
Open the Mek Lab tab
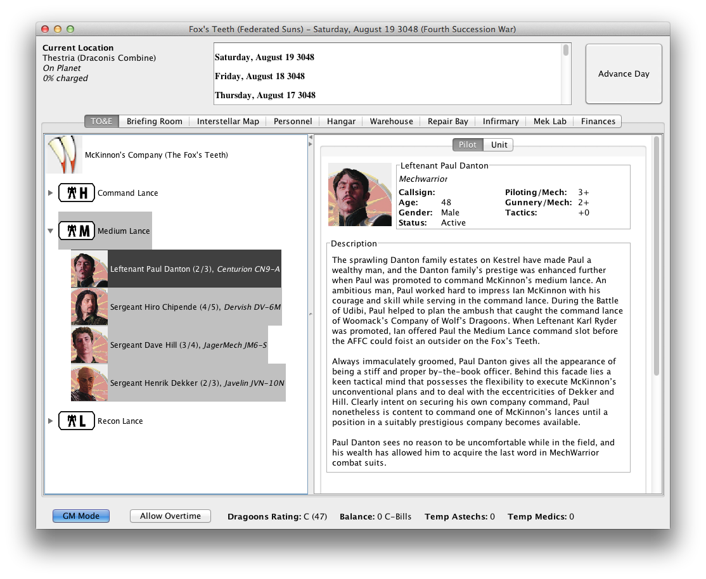(549, 121)
